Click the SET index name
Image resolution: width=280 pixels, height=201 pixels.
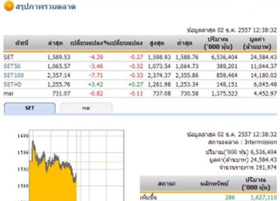pyautogui.click(x=9, y=57)
